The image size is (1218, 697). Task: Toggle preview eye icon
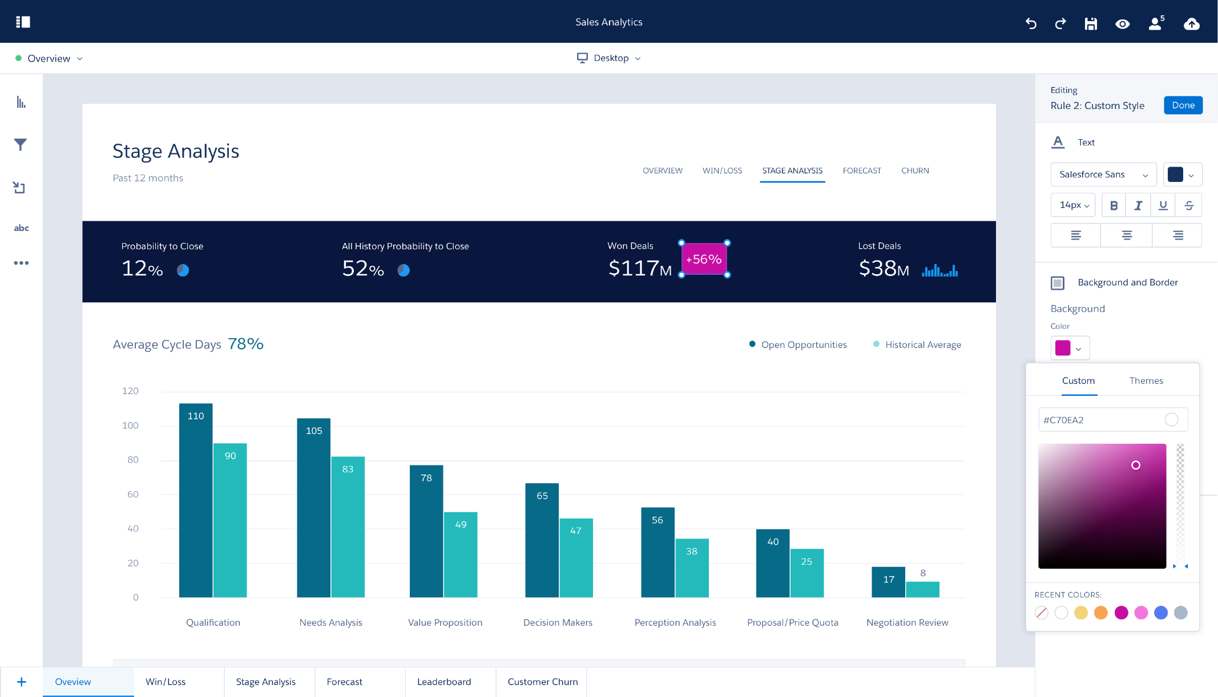click(1122, 24)
